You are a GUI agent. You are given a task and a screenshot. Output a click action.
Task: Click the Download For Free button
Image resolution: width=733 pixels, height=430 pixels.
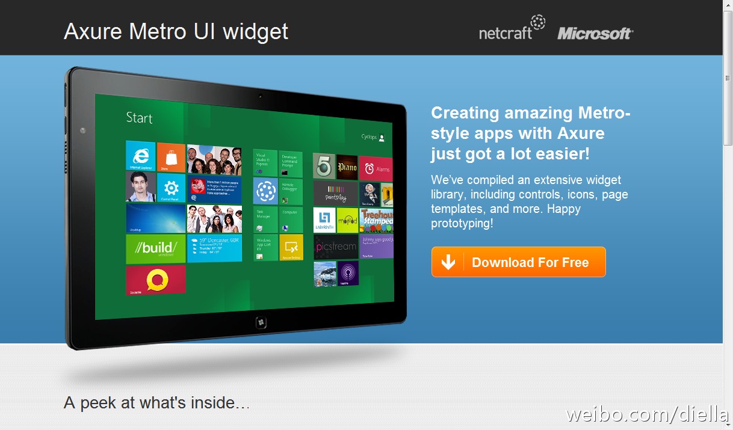click(518, 262)
